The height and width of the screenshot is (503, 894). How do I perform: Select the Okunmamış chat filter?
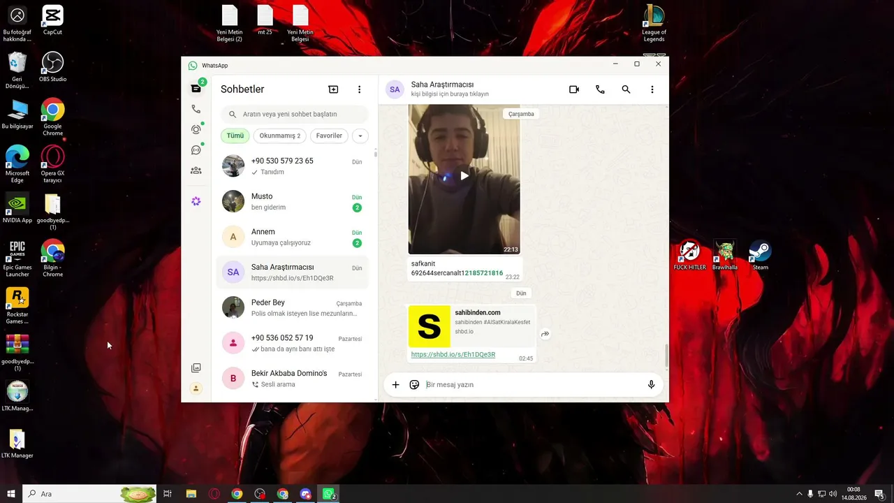click(279, 136)
